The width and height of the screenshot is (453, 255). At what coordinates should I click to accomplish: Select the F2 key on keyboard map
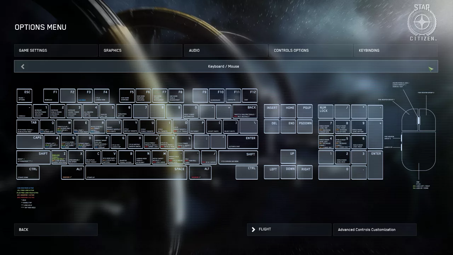68,96
